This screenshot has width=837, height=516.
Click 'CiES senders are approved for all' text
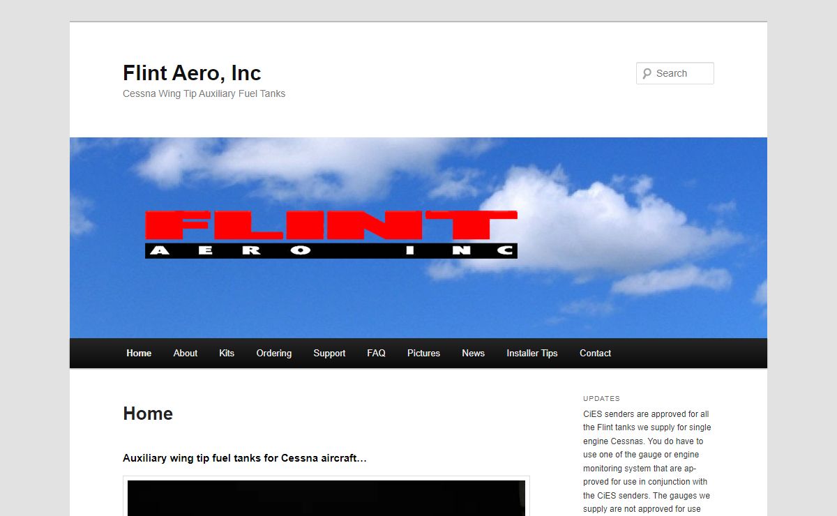click(646, 414)
